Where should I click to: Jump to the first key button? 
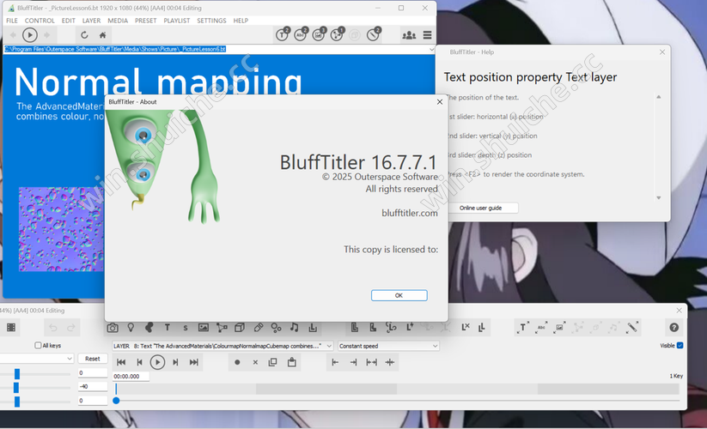121,362
